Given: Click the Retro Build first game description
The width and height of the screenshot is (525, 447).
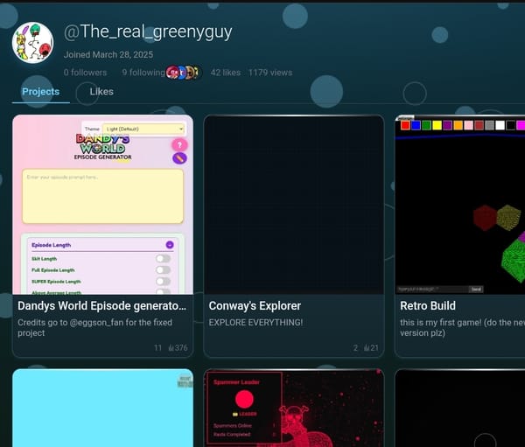Looking at the screenshot, I should pos(462,327).
